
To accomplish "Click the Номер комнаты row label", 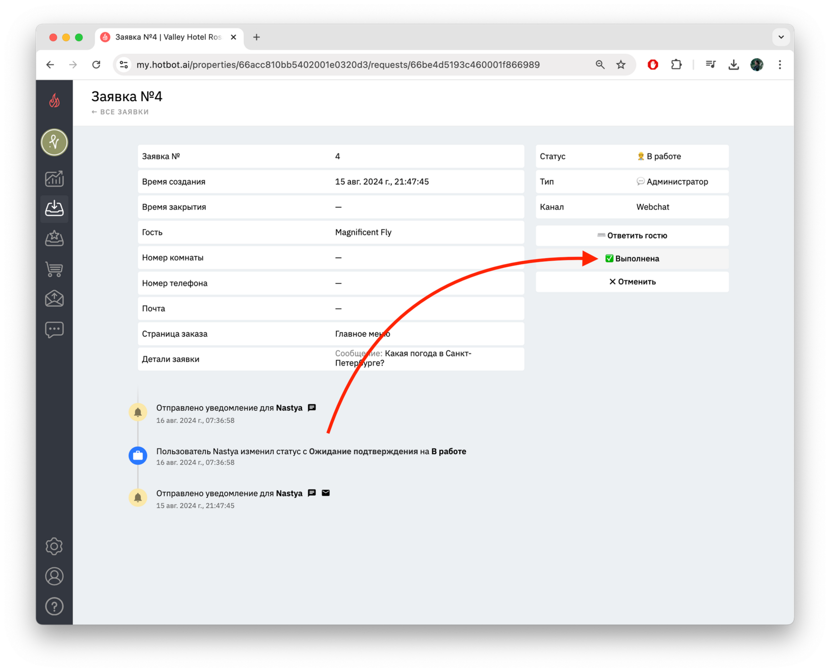I will [x=172, y=258].
